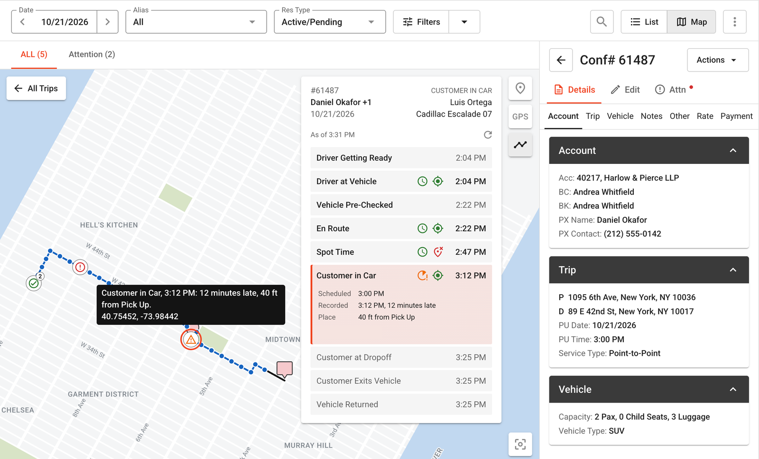Jump to the Vehicle details section
The height and width of the screenshot is (459, 759).
pos(620,116)
